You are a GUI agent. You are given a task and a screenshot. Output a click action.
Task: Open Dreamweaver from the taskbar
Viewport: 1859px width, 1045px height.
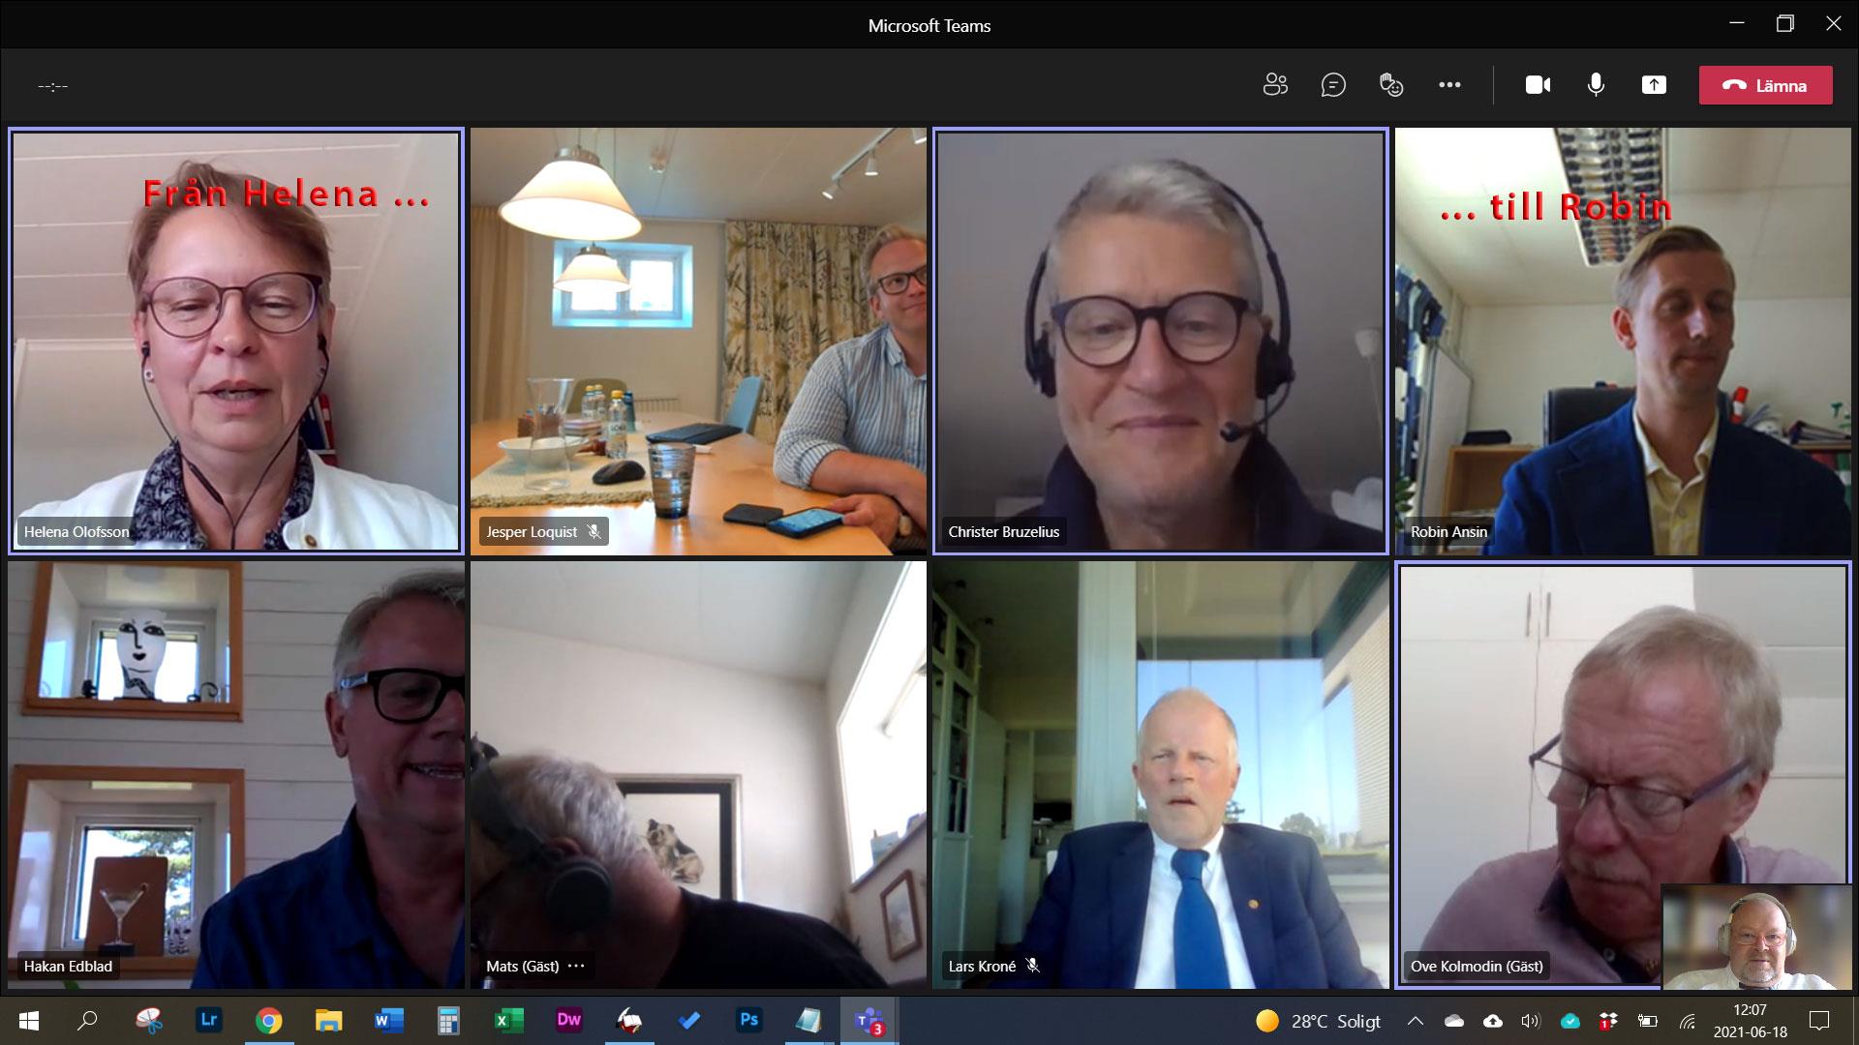tap(568, 1020)
